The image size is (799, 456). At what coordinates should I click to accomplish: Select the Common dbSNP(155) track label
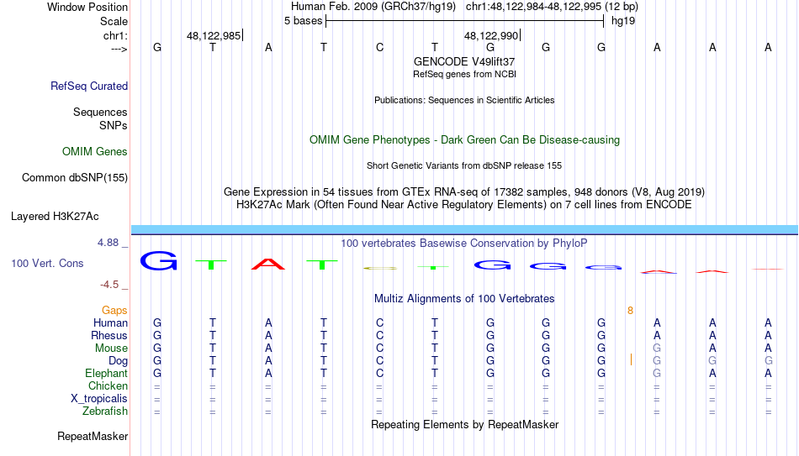[75, 178]
